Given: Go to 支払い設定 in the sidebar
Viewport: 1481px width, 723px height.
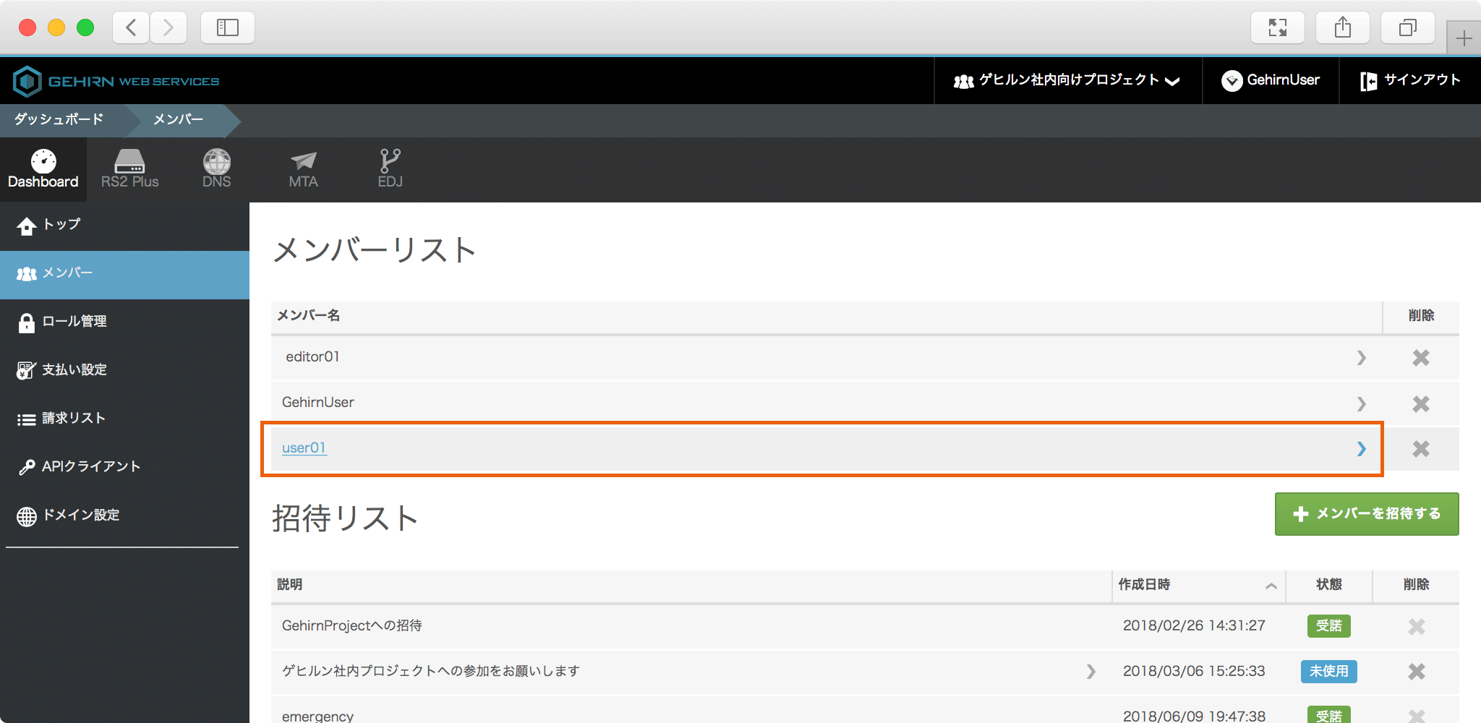Looking at the screenshot, I should click(74, 370).
